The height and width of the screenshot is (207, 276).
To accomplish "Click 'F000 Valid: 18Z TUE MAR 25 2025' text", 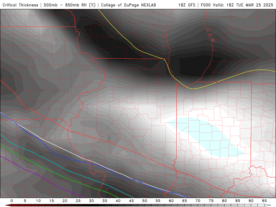I will click(x=237, y=5).
